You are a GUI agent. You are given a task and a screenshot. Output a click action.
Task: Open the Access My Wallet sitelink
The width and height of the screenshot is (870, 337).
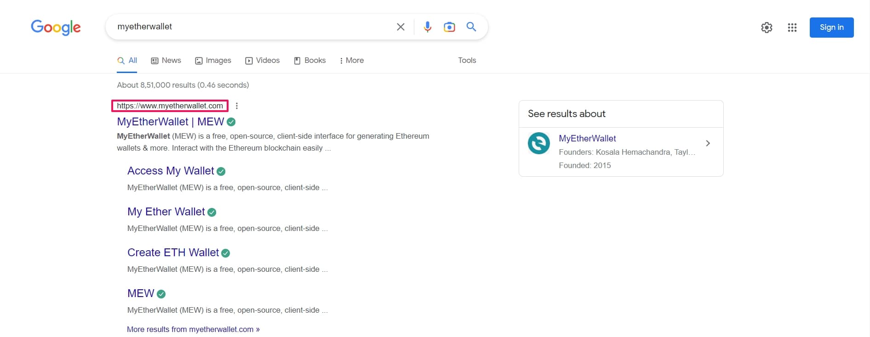tap(171, 171)
